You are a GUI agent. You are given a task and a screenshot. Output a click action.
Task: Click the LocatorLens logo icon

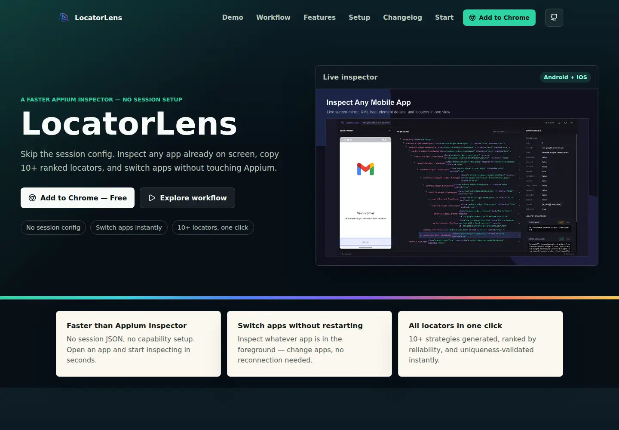point(64,18)
